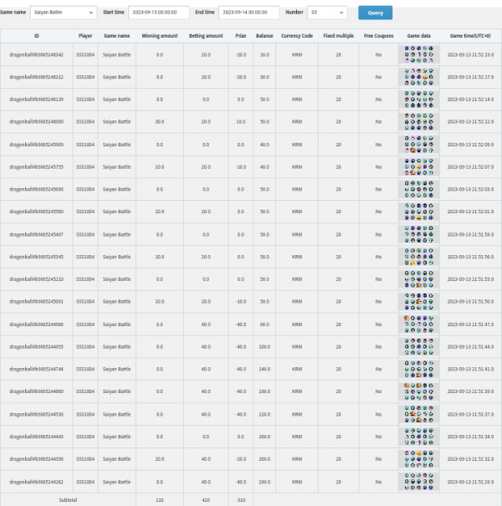The height and width of the screenshot is (506, 502).
Task: Click the Game name column header in table
Action: pyautogui.click(x=116, y=36)
